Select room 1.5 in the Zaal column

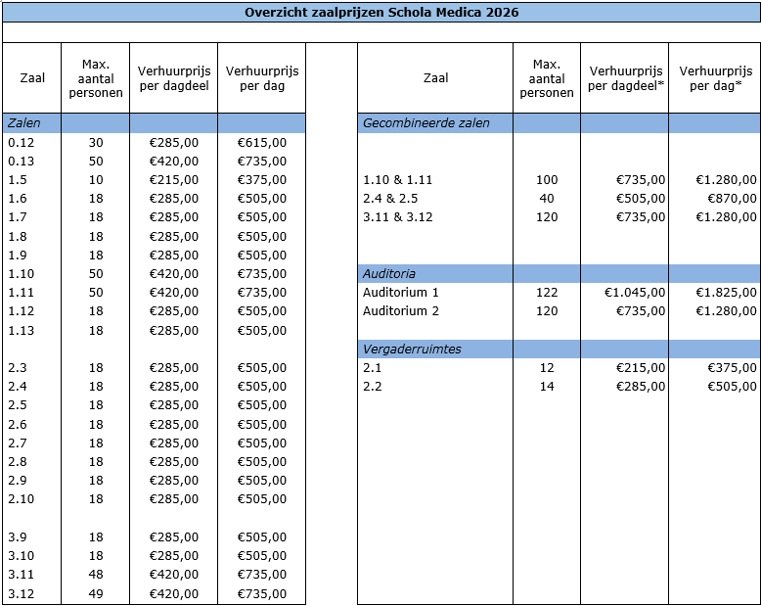[x=18, y=180]
